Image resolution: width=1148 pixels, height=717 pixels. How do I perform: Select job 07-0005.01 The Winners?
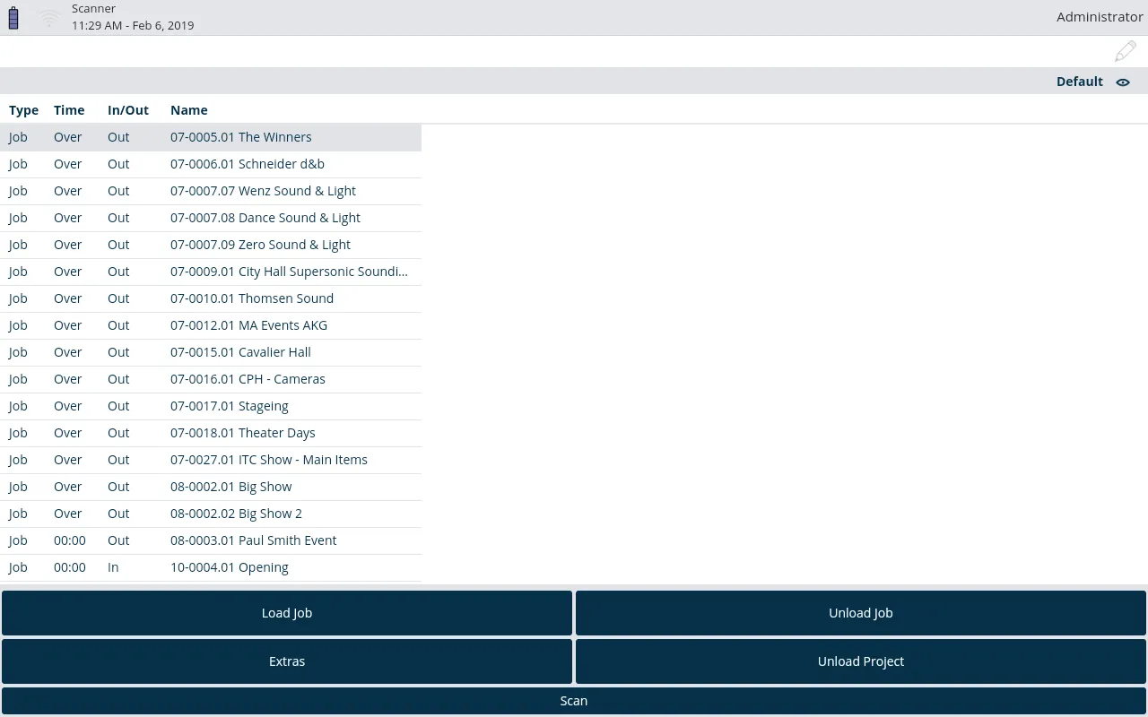click(x=211, y=137)
